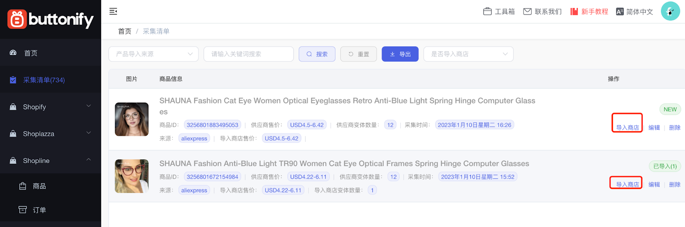The height and width of the screenshot is (227, 685).
Task: Select 采集清单(734) in sidebar
Action: point(44,80)
